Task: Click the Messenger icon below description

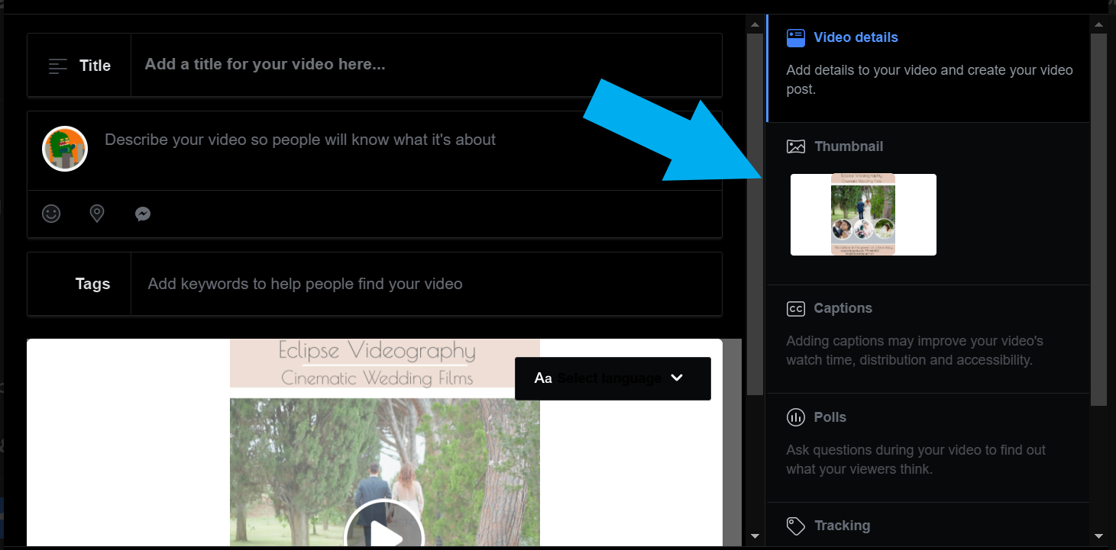Action: click(x=142, y=214)
